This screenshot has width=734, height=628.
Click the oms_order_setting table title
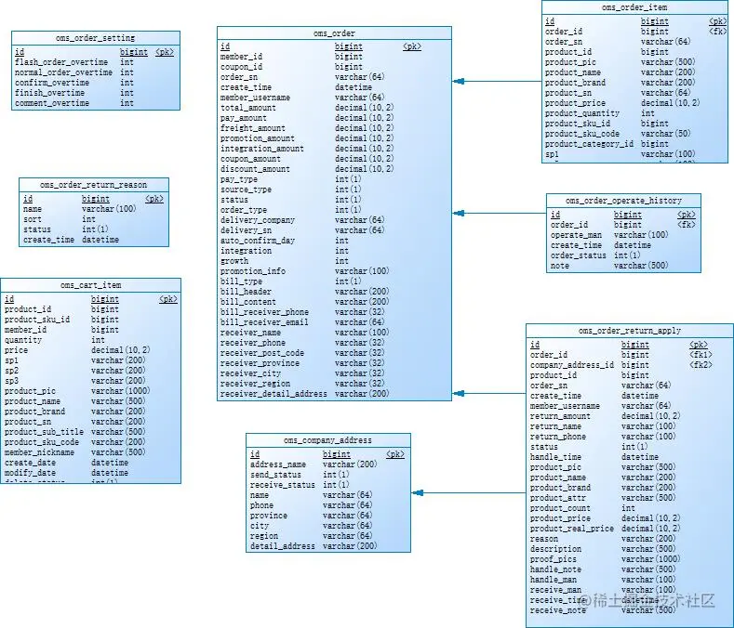click(96, 38)
